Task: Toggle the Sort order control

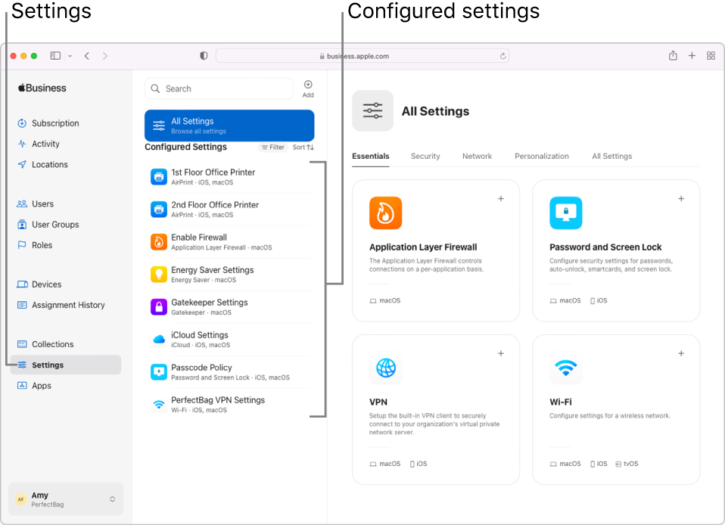Action: (303, 148)
